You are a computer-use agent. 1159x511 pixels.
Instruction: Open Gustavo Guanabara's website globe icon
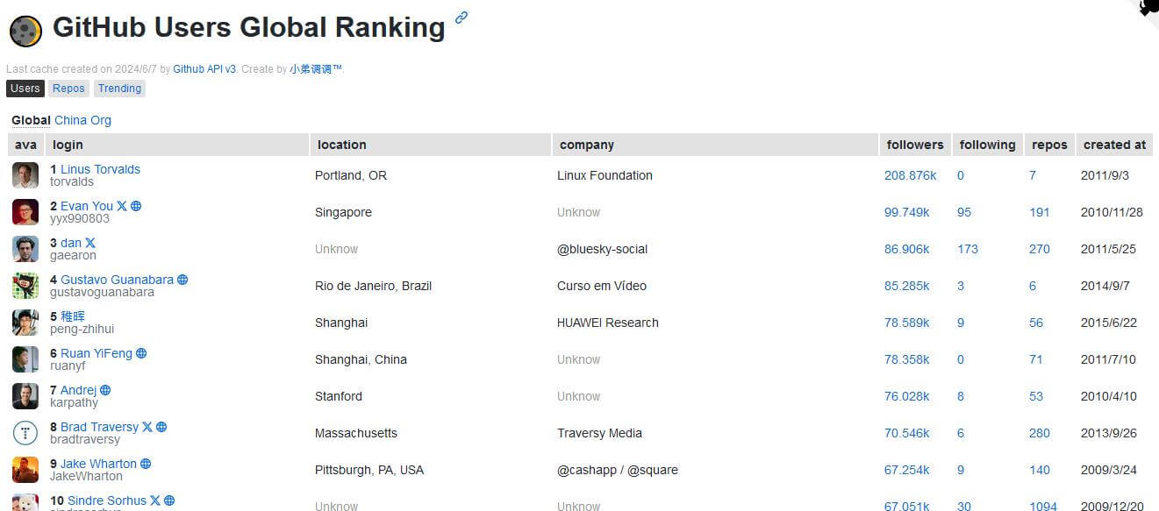(x=182, y=280)
